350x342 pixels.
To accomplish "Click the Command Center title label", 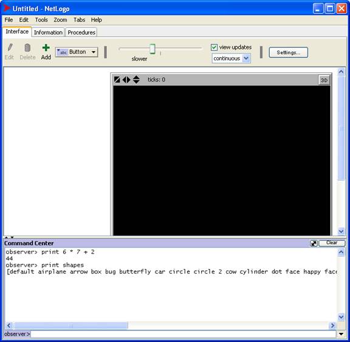I will 29,243.
